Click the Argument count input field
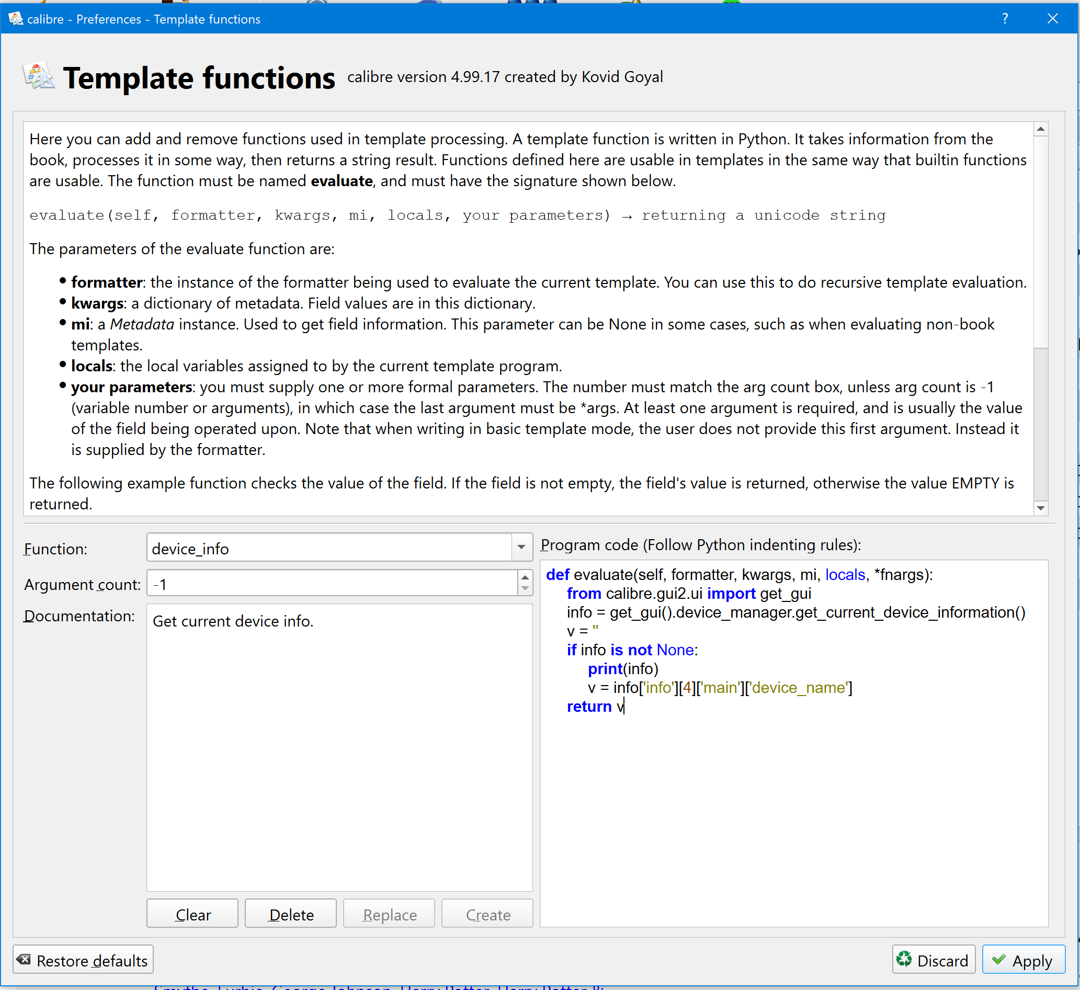Viewport: 1080px width, 990px height. click(x=332, y=583)
